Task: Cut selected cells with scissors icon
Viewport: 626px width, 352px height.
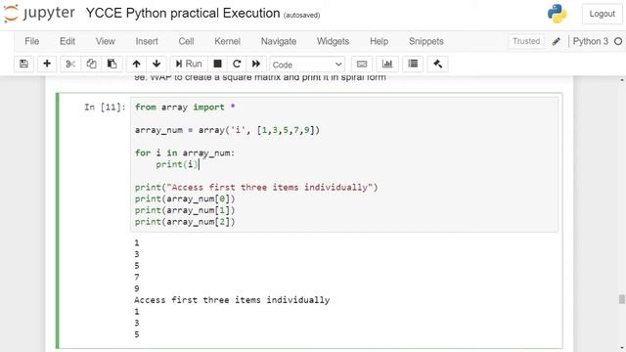Action: tap(70, 64)
